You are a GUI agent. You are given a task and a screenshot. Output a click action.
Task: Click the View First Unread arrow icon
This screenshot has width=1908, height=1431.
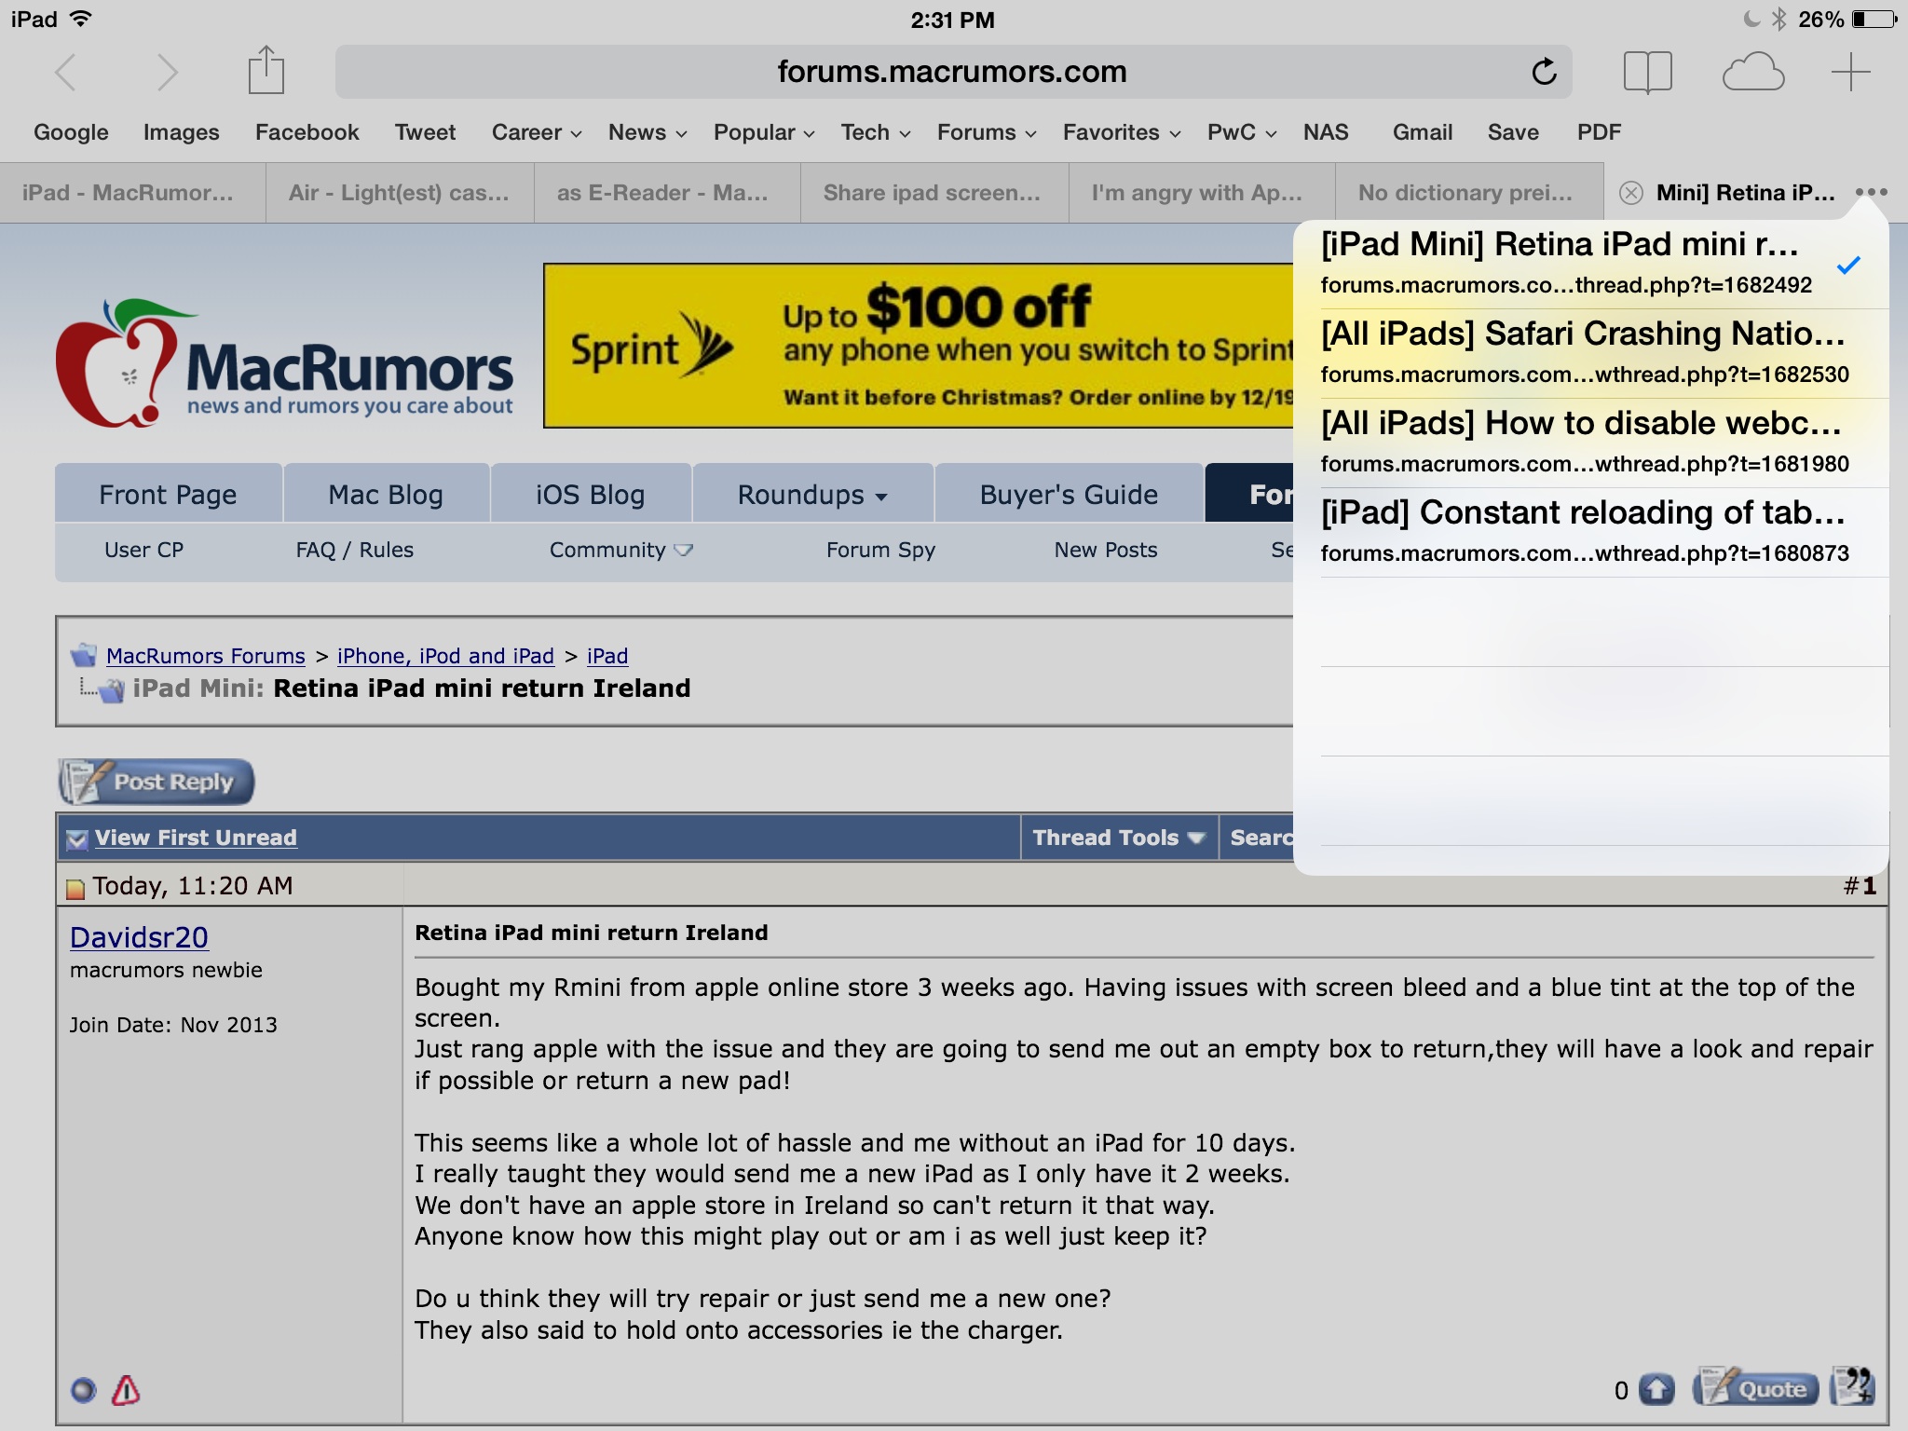coord(77,838)
